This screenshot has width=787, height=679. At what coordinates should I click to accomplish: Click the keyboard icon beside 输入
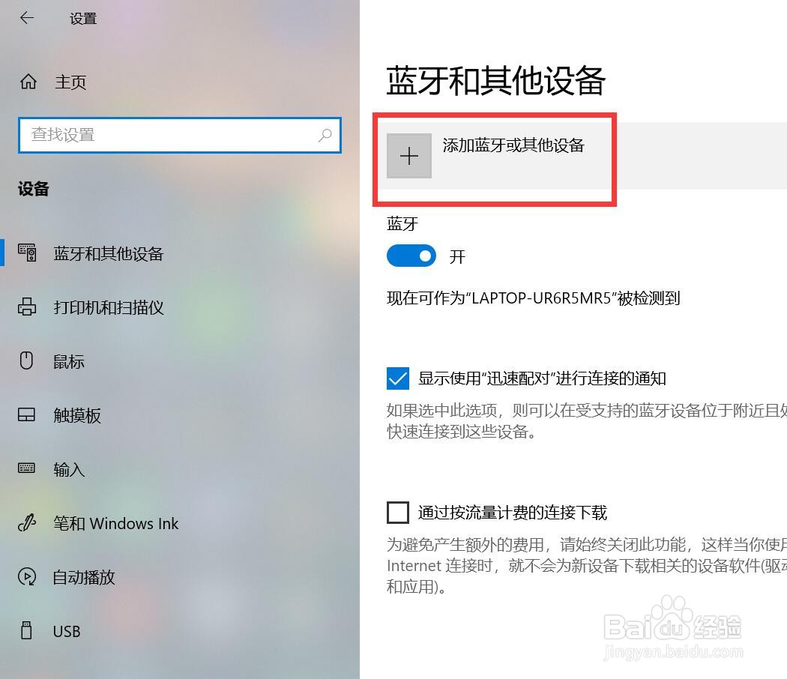tap(26, 468)
